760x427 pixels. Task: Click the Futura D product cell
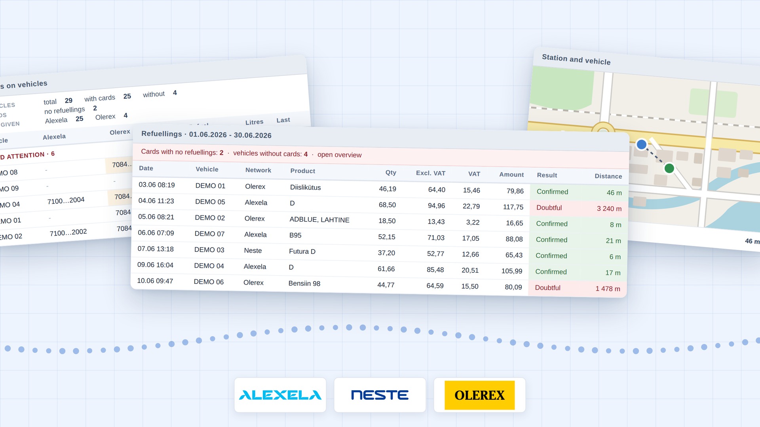(302, 251)
